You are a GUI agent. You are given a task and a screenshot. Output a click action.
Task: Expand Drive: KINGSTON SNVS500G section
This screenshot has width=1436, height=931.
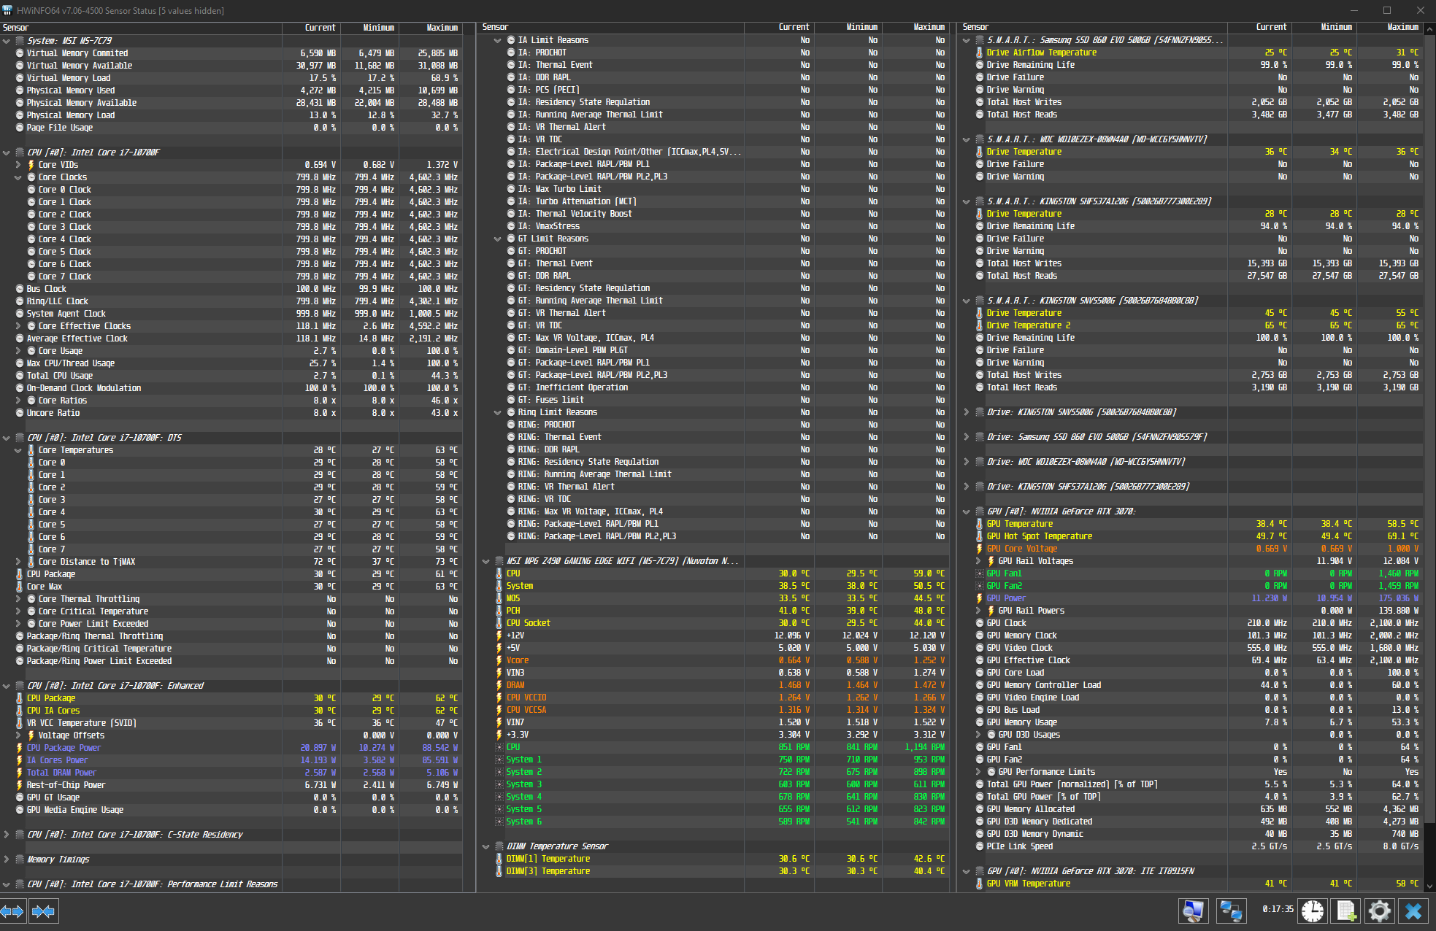(x=967, y=412)
